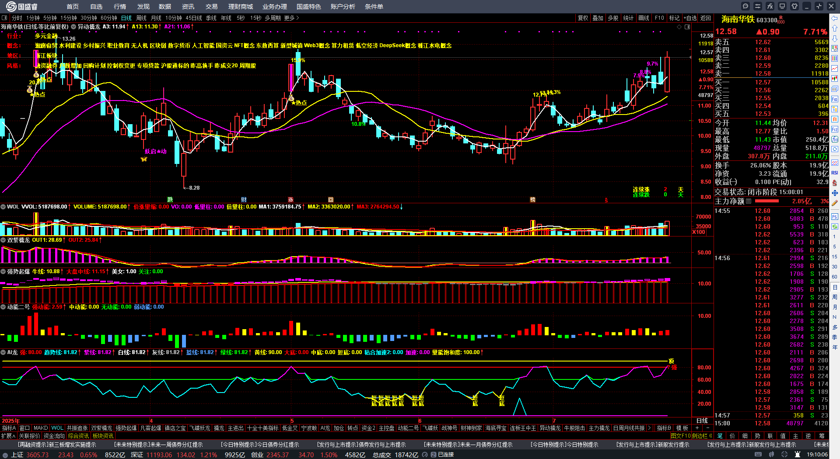Open the quote list icon in right sidebar
The width and height of the screenshot is (840, 459).
pos(835,49)
